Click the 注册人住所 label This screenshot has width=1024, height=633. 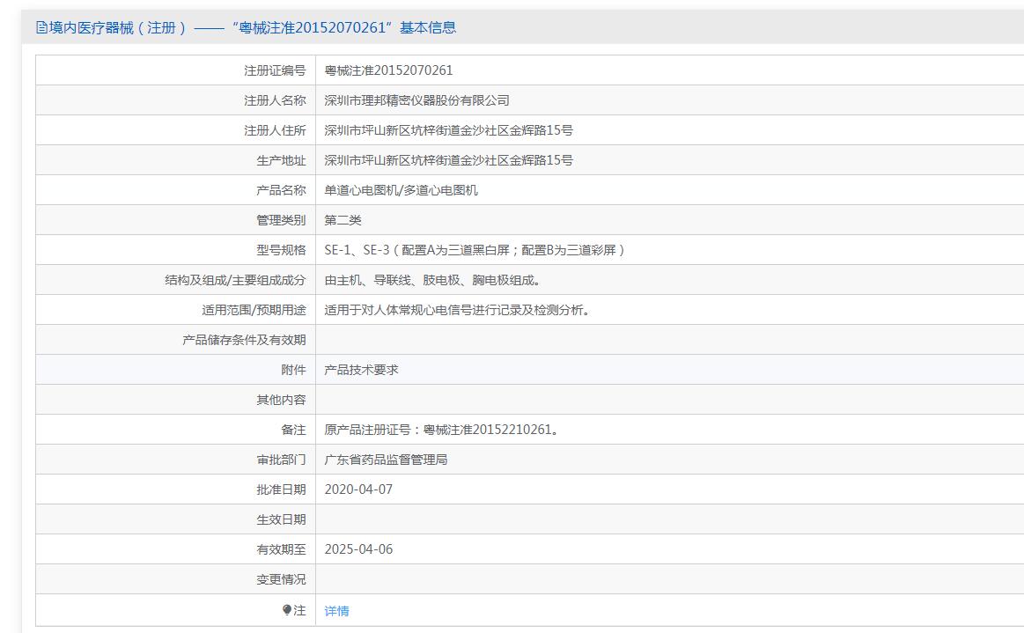click(x=275, y=130)
